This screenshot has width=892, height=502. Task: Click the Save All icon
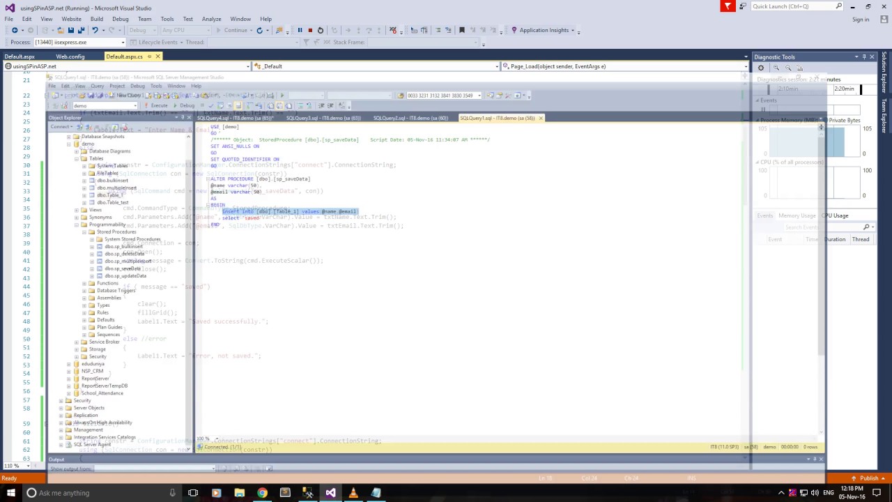(x=81, y=30)
